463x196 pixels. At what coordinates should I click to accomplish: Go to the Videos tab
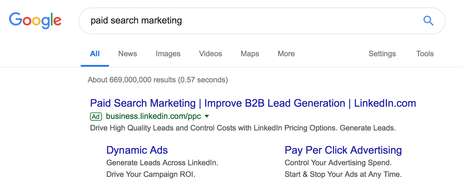(210, 54)
